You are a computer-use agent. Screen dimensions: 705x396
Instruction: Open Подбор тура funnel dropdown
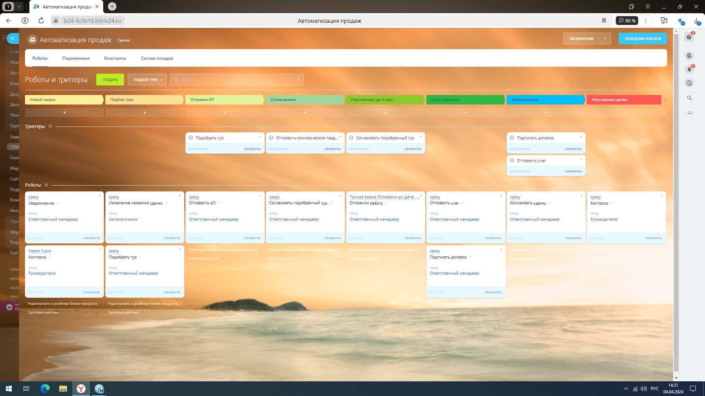(x=147, y=80)
